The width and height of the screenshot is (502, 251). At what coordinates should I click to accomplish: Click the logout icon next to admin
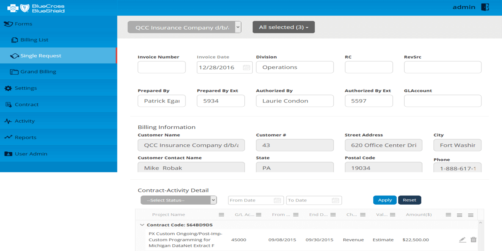pyautogui.click(x=485, y=7)
